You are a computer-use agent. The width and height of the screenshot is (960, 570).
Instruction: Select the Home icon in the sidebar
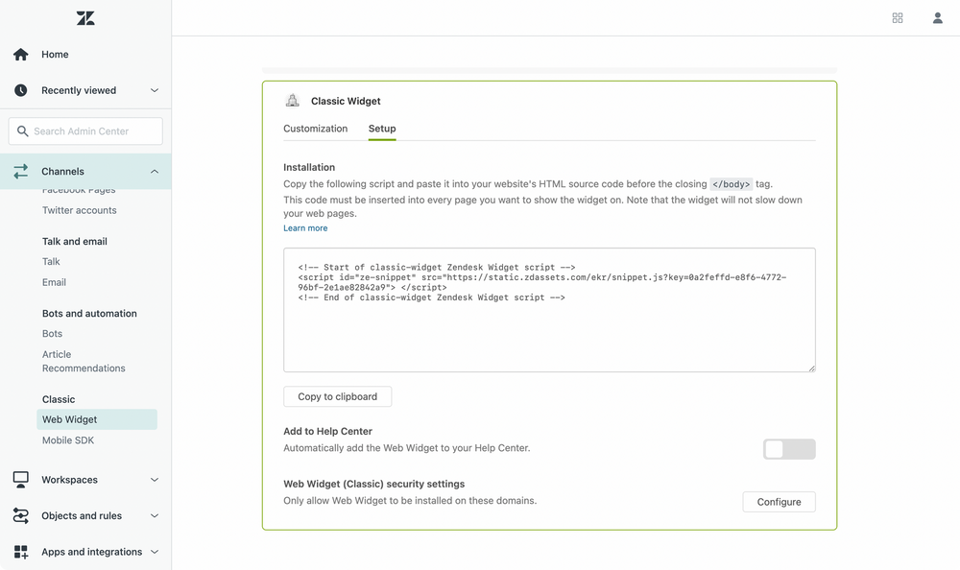click(19, 55)
